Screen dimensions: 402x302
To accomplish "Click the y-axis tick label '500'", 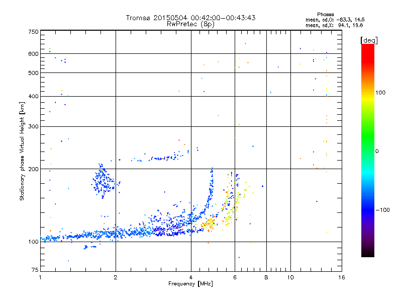I will click(x=33, y=73).
